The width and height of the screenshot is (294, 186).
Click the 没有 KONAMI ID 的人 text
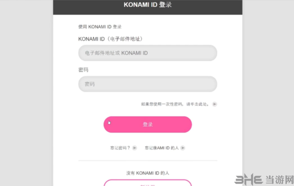tap(148, 173)
